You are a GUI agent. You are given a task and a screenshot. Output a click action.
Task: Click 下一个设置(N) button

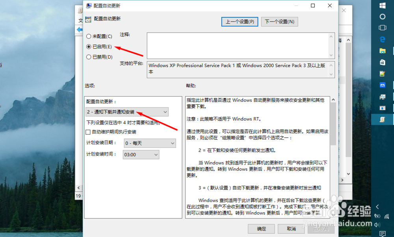click(x=279, y=22)
